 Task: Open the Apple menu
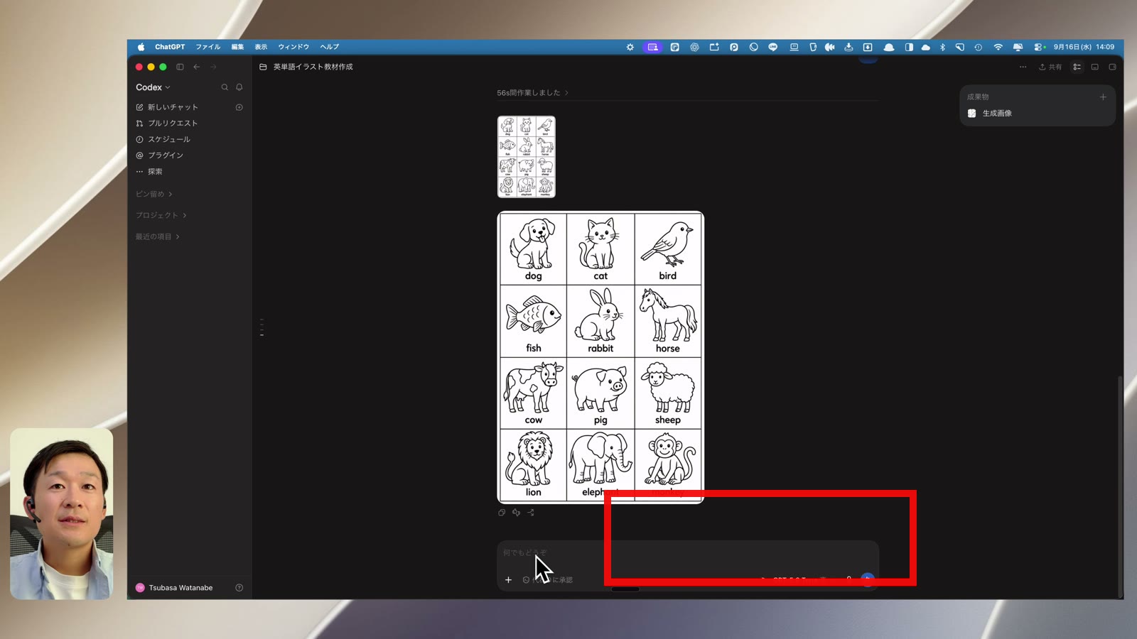click(141, 47)
